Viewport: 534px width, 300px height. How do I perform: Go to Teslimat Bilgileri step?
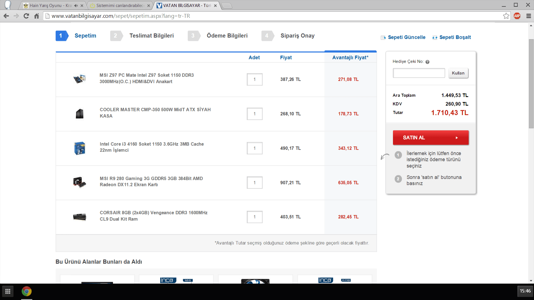pyautogui.click(x=151, y=36)
